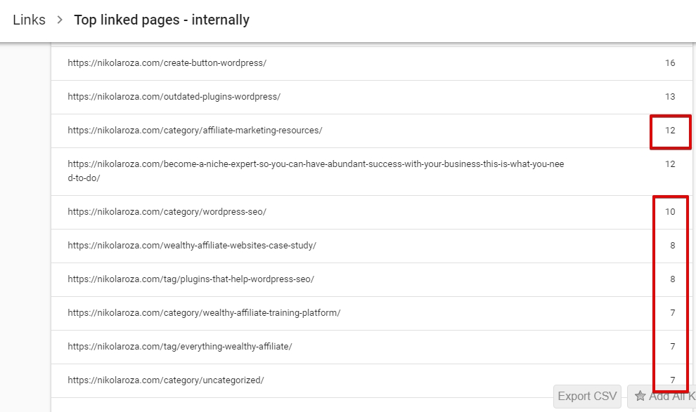The height and width of the screenshot is (412, 696).
Task: Click the Links breadcrumb
Action: pyautogui.click(x=29, y=20)
